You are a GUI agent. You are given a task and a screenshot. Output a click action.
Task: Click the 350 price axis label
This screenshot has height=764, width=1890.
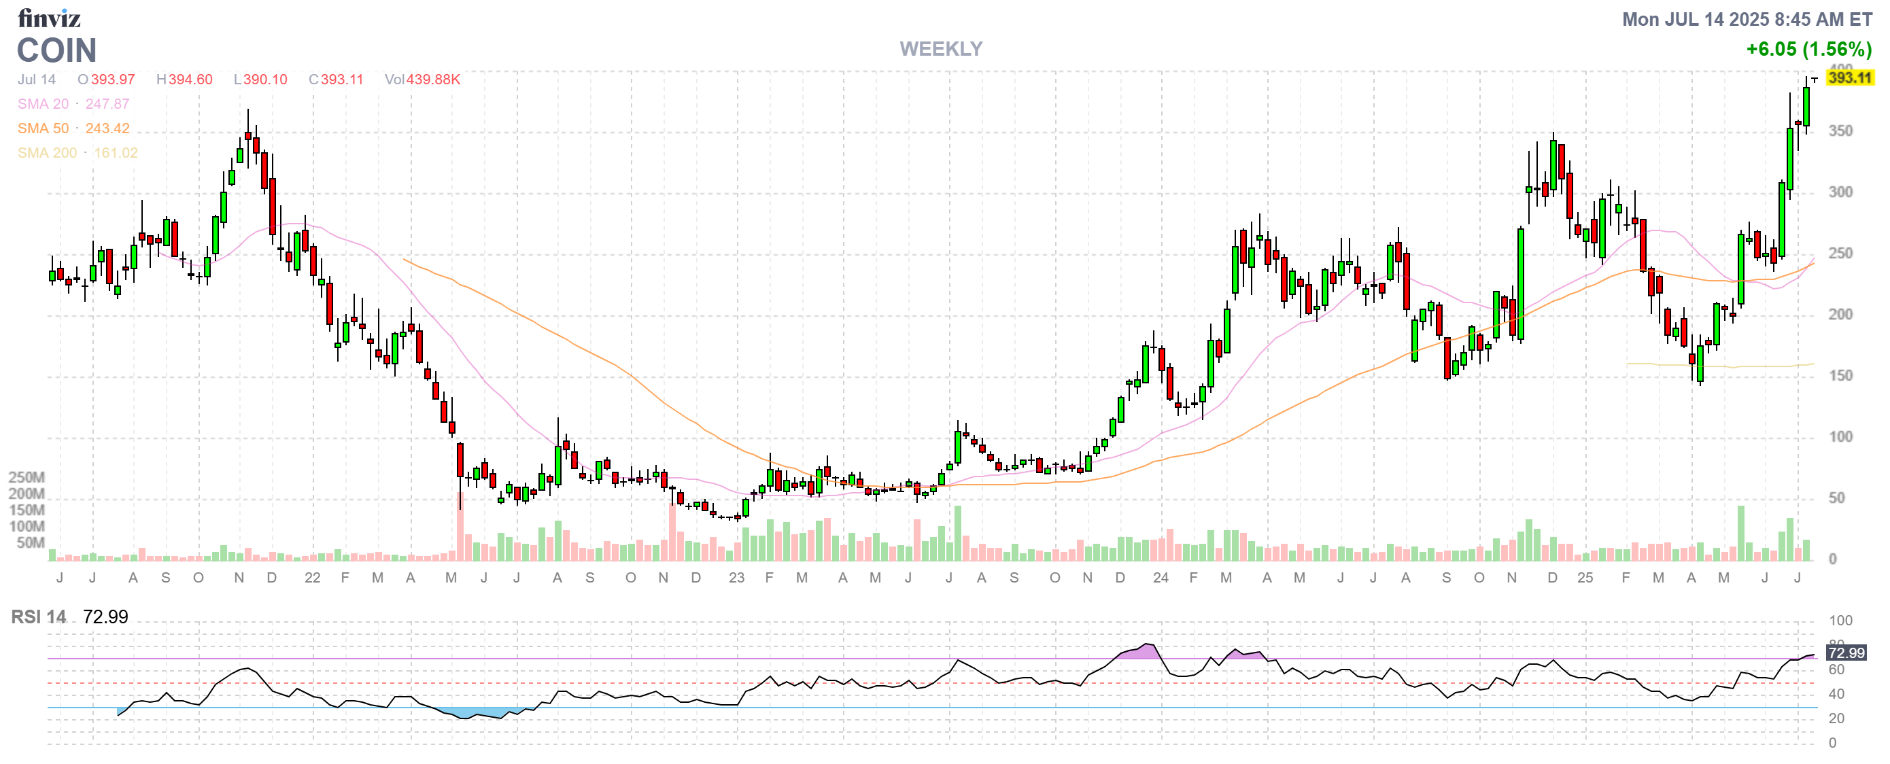(x=1840, y=131)
